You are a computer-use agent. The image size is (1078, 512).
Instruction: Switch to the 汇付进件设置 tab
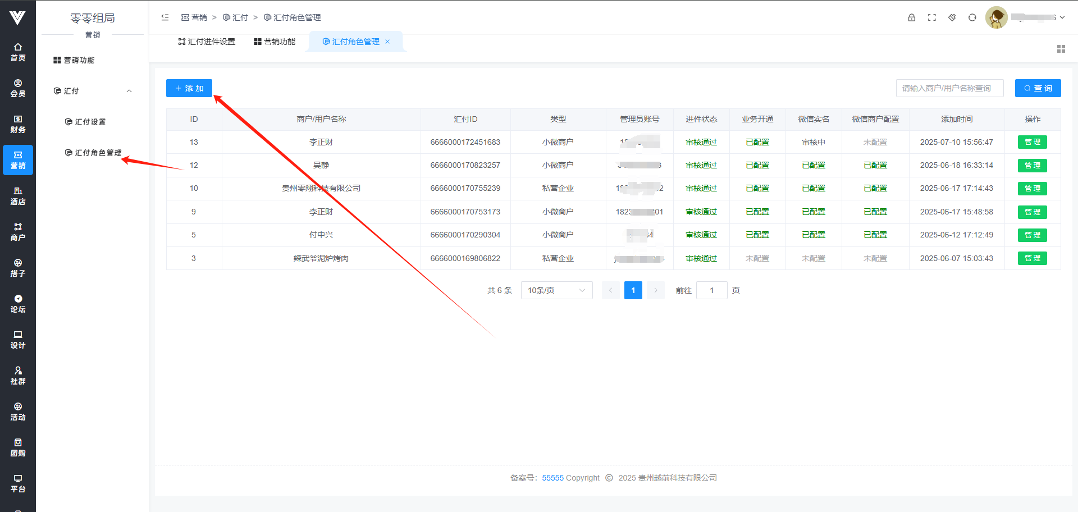207,42
